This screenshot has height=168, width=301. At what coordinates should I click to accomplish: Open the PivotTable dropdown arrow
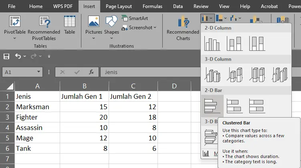point(14,38)
